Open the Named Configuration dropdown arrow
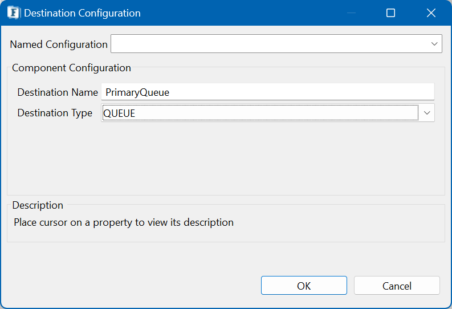Image resolution: width=452 pixels, height=309 pixels. [434, 44]
